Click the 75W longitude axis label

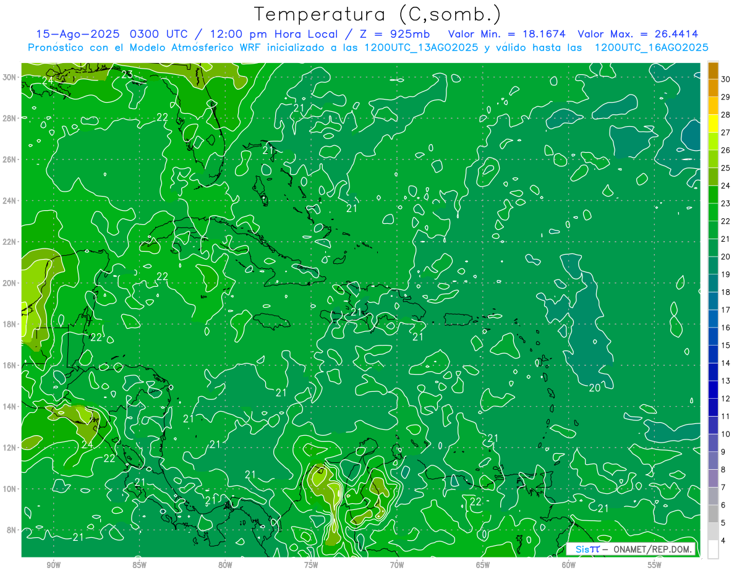click(311, 566)
